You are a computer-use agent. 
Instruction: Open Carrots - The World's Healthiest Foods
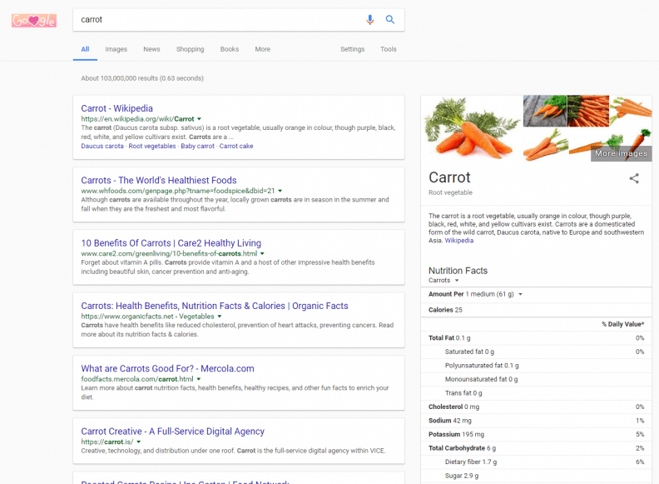tap(159, 180)
